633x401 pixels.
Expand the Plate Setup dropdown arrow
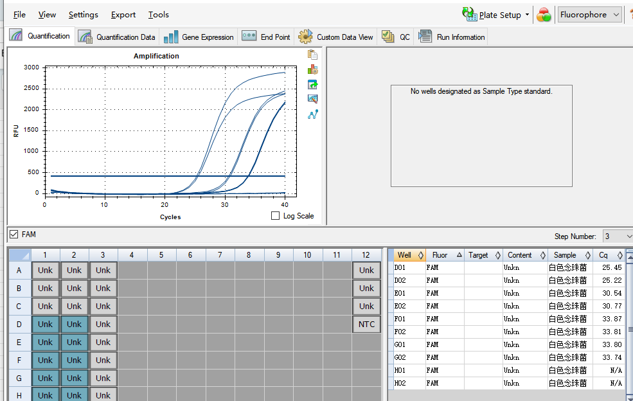tap(527, 15)
